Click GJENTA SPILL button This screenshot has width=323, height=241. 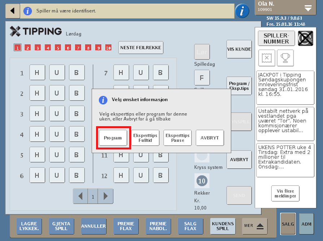tap(61, 226)
